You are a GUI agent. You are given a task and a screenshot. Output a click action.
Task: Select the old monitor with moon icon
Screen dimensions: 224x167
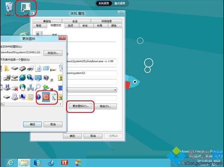coord(46,78)
